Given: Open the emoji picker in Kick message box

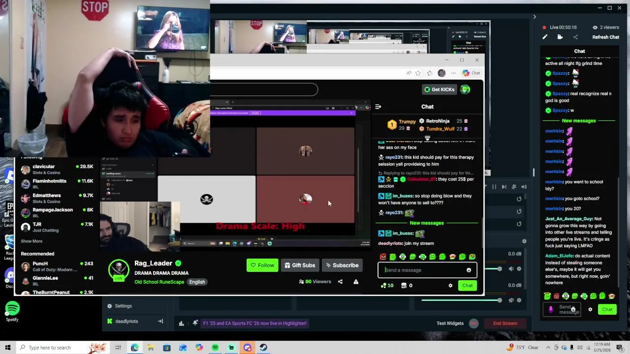Looking at the screenshot, I should coord(469,270).
